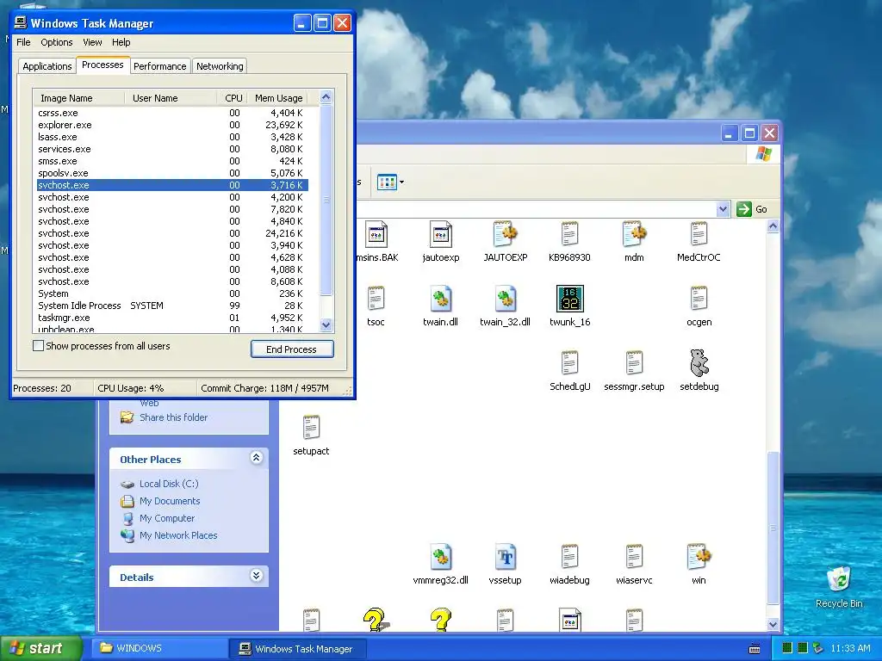Select the setupact file icon
Screen dimensions: 882x661
[x=311, y=429]
